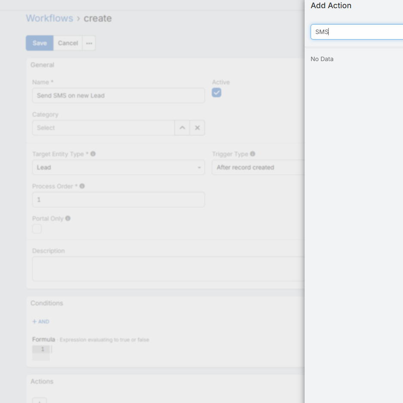This screenshot has height=403, width=403.
Task: Enable the Portal Only checkbox
Action: click(37, 229)
